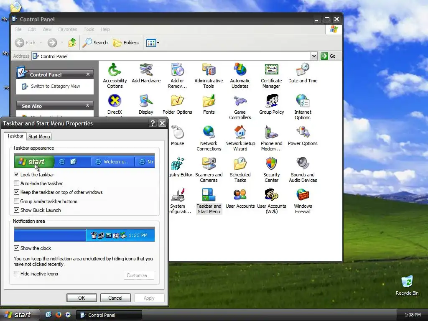Click the Go button beside address bar

pyautogui.click(x=329, y=56)
